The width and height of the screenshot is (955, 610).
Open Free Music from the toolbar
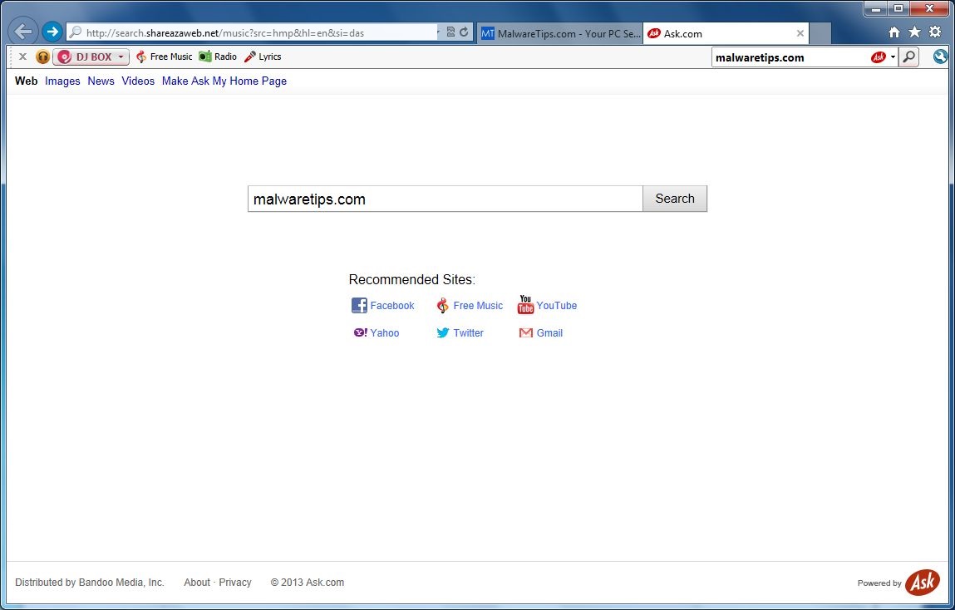pos(163,57)
